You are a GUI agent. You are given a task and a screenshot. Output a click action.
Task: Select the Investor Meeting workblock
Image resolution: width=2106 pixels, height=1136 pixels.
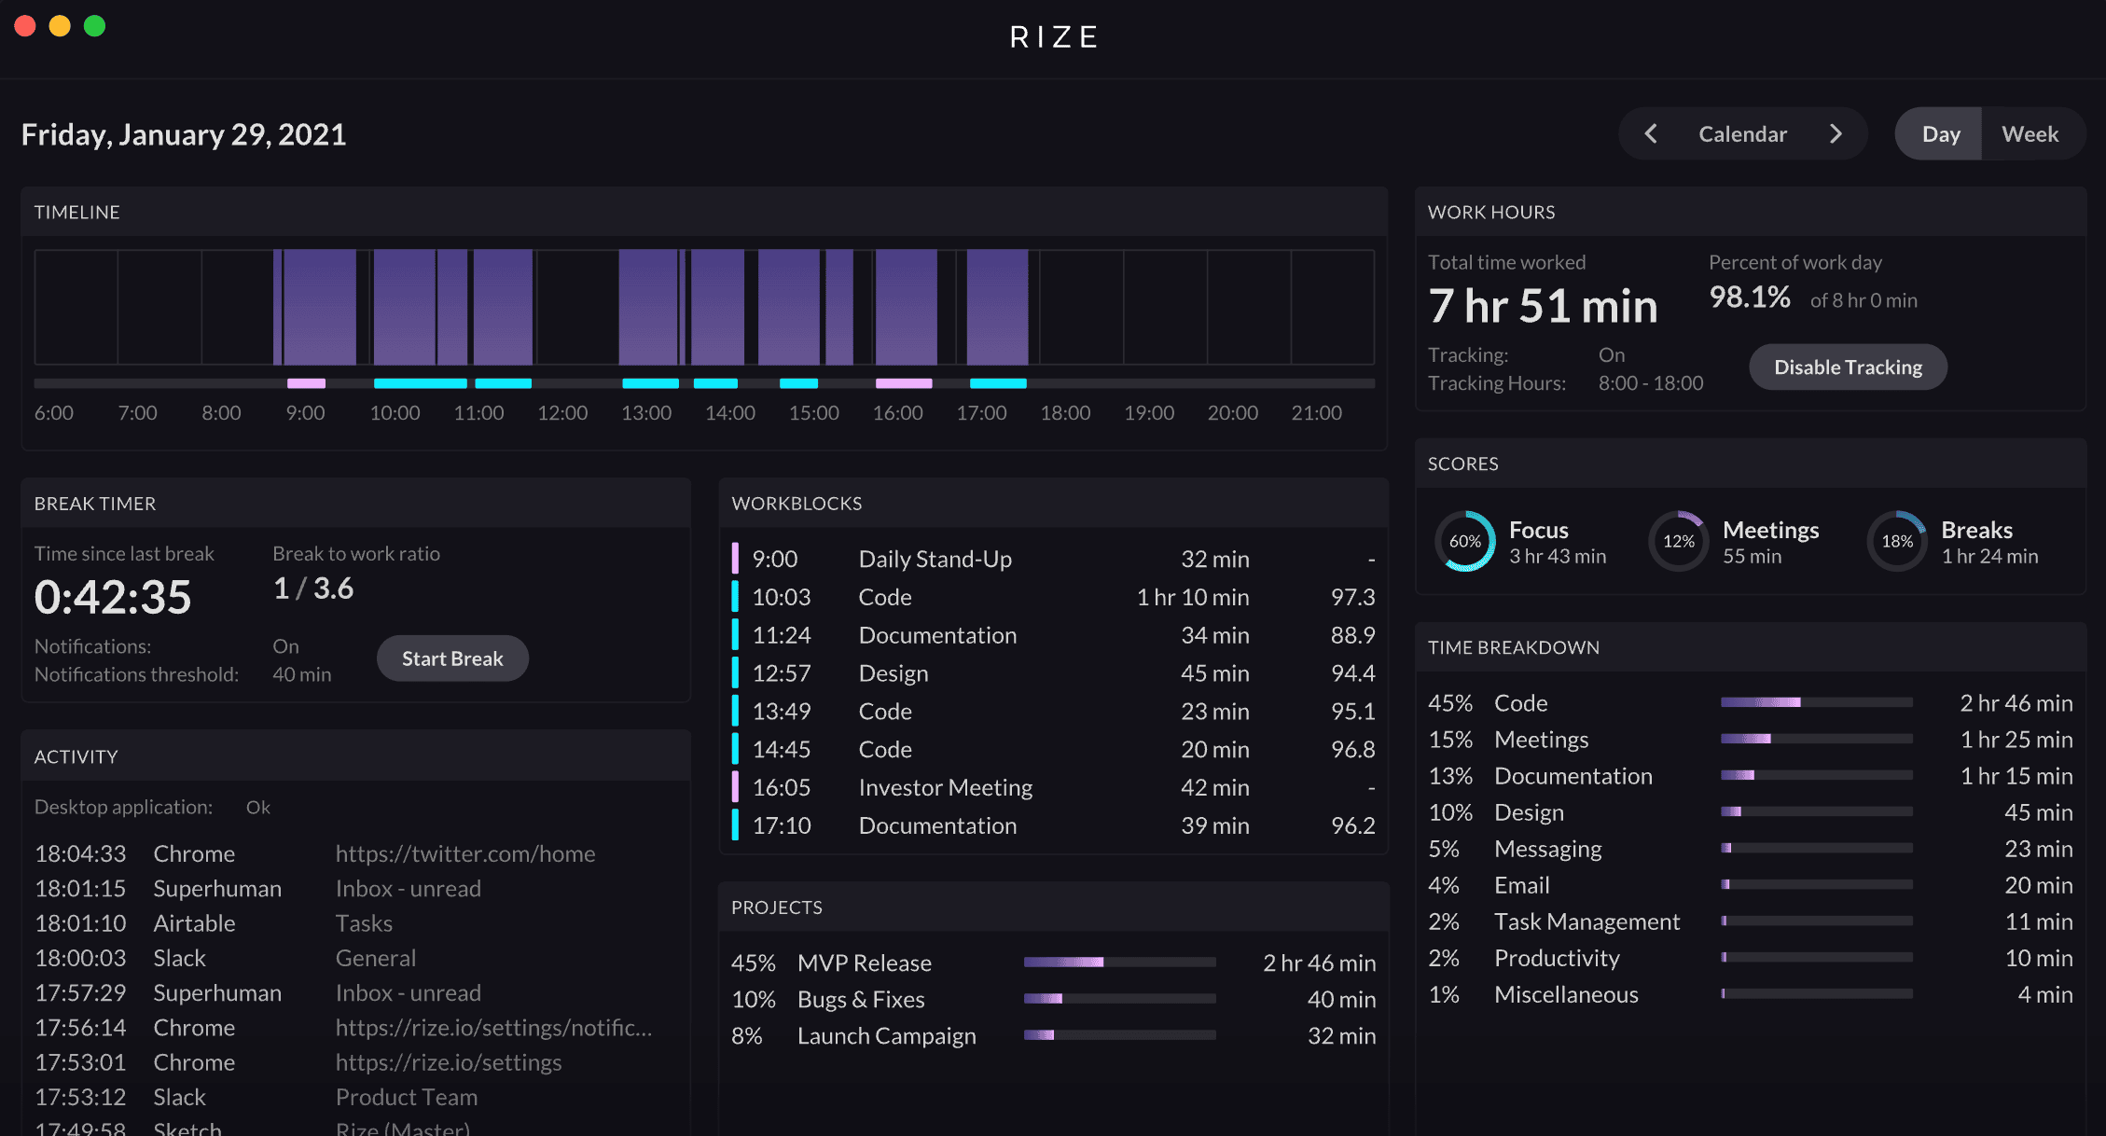click(x=945, y=786)
